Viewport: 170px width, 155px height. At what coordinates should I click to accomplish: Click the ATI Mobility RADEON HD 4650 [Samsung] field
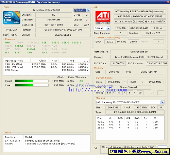(x=140, y=12)
